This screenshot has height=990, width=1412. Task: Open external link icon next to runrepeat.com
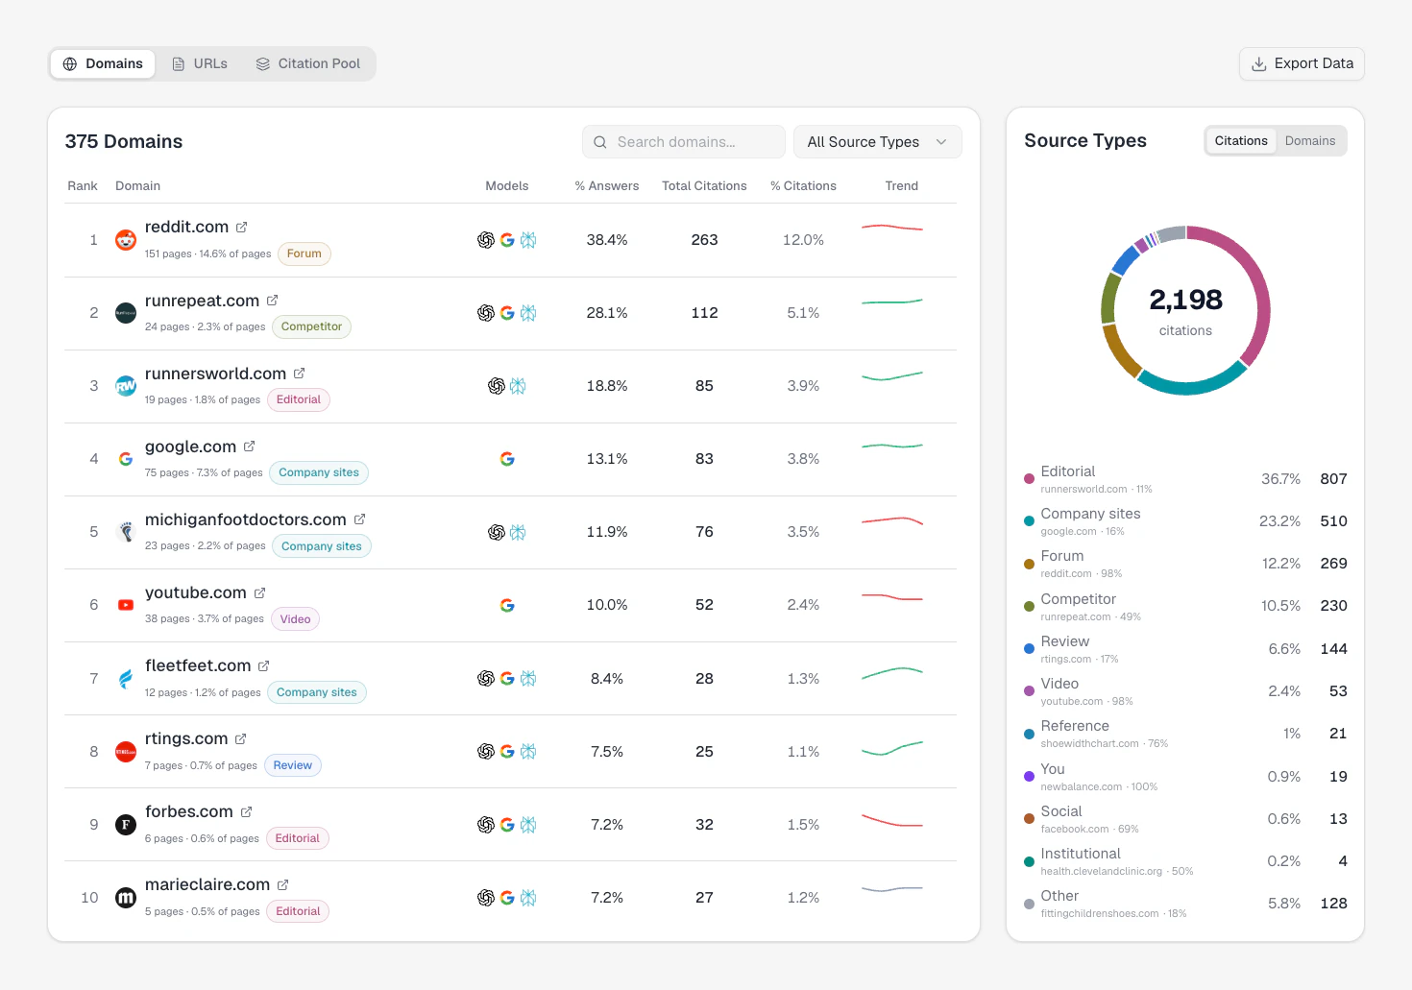tap(273, 301)
